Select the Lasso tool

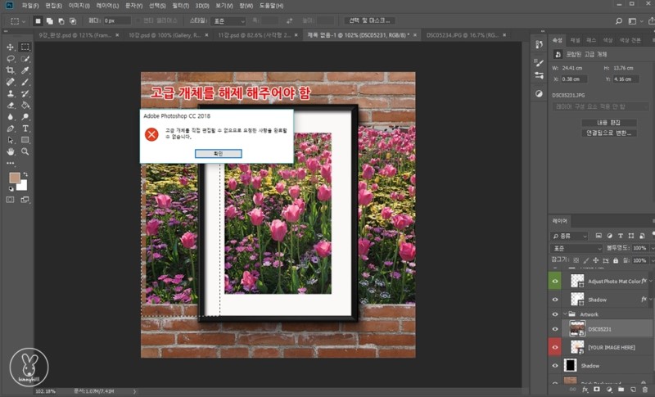[11, 59]
